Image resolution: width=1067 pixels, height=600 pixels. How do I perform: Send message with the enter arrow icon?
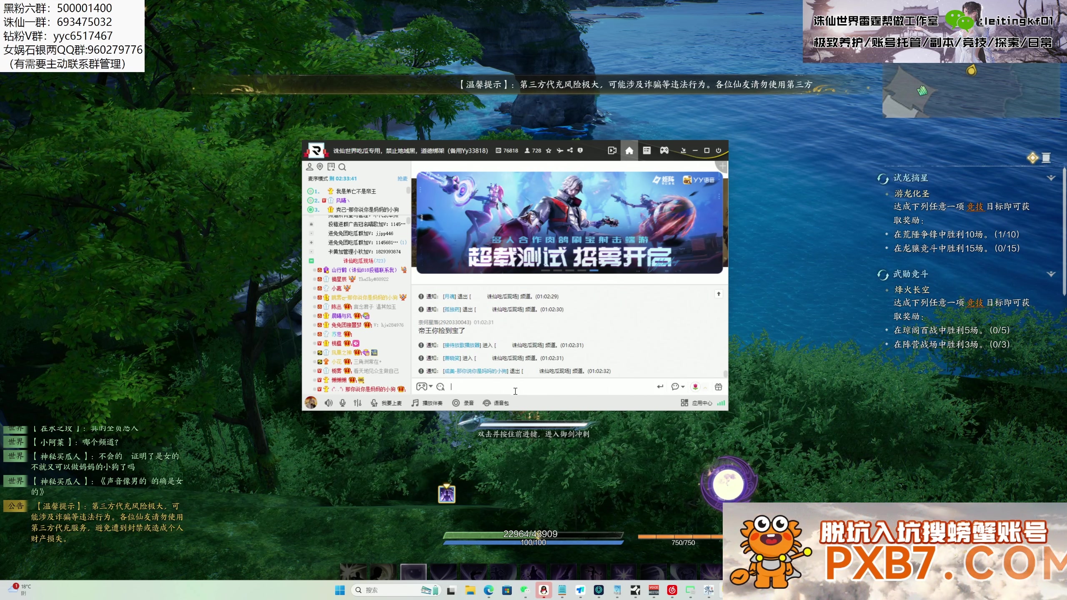point(660,387)
